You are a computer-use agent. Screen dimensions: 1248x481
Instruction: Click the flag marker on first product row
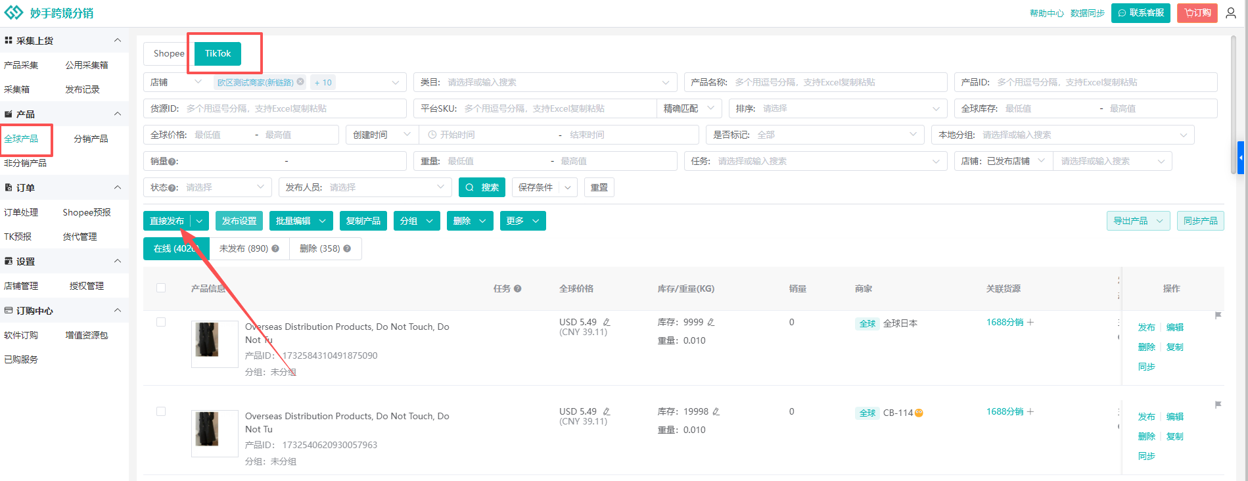pos(1218,315)
